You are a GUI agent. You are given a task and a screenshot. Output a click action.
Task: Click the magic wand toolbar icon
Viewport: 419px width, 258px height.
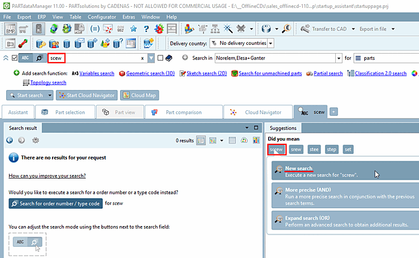pyautogui.click(x=228, y=29)
